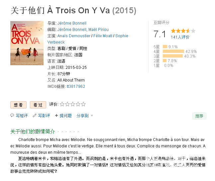Mark movie as 想看
The image size is (215, 181).
click(x=18, y=105)
